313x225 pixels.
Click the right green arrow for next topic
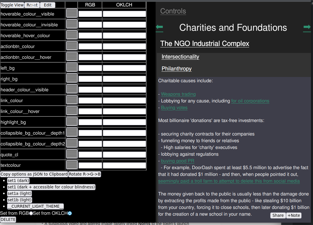(x=307, y=28)
